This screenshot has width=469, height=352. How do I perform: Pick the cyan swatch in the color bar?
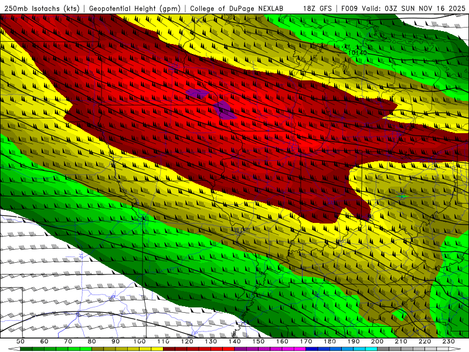tap(371, 349)
